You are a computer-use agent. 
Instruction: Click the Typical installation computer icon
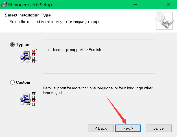click(x=28, y=56)
